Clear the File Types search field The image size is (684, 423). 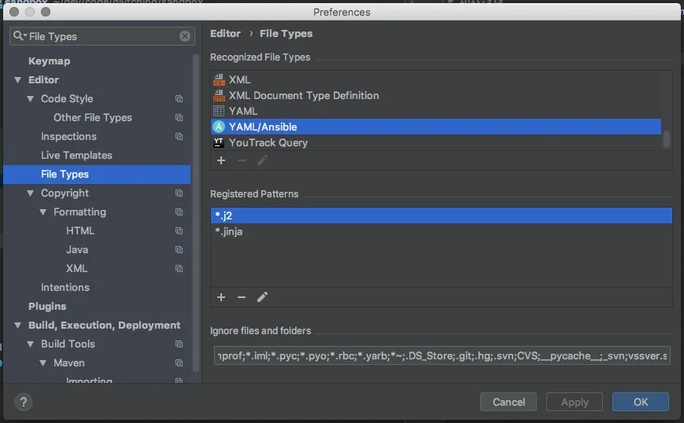[185, 36]
